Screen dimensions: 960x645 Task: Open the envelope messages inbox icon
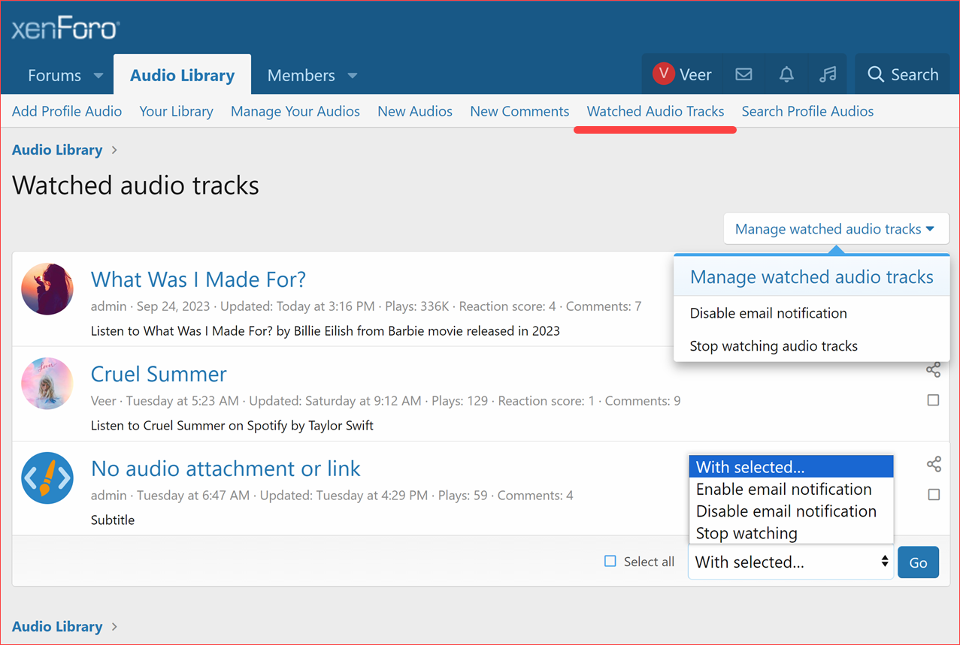(x=743, y=74)
